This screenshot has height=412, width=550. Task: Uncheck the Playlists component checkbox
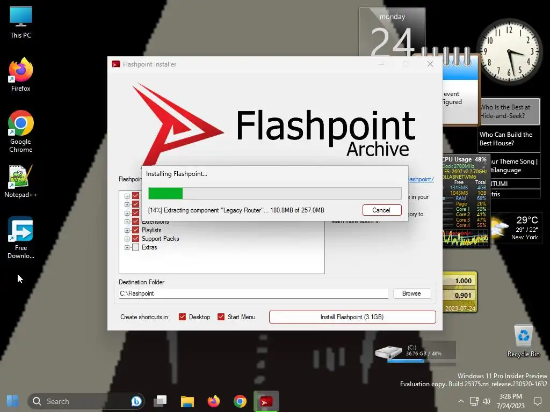tap(136, 230)
